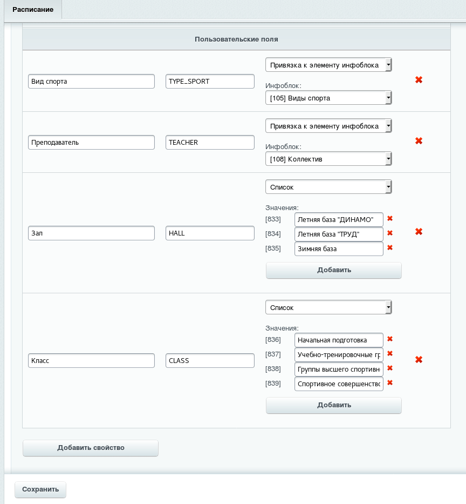Remove value Учебно-тренировочные
Screen dimensions: 466x504
(x=390, y=354)
